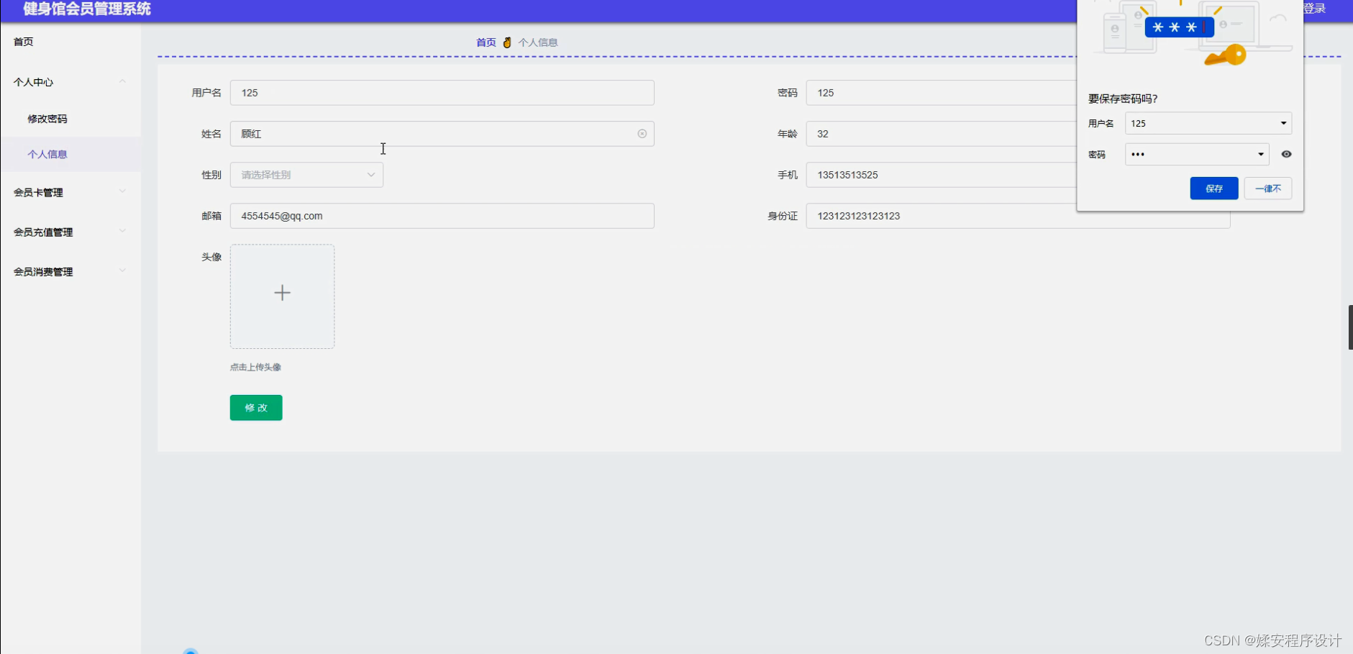Screen dimensions: 1353x654
Task: Click the 密码 input field in the form
Action: pyautogui.click(x=941, y=93)
